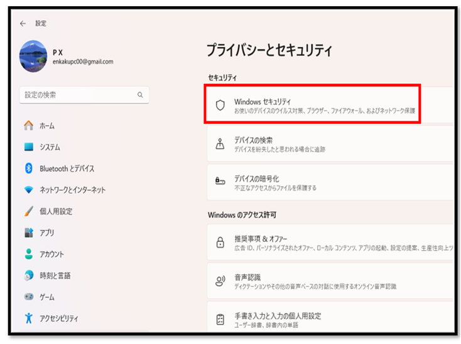Click the デバイスの検索 location icon
The width and height of the screenshot is (461, 344).
coord(220,143)
